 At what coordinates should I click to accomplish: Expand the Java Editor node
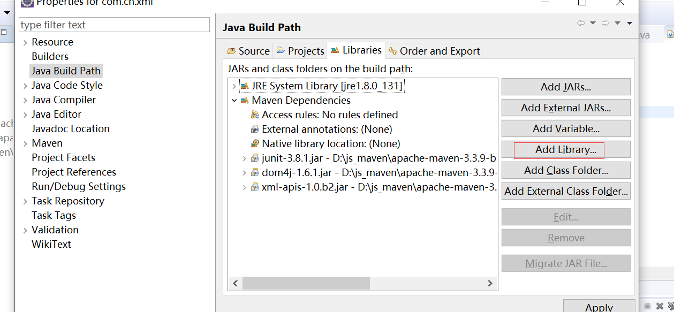pos(25,115)
